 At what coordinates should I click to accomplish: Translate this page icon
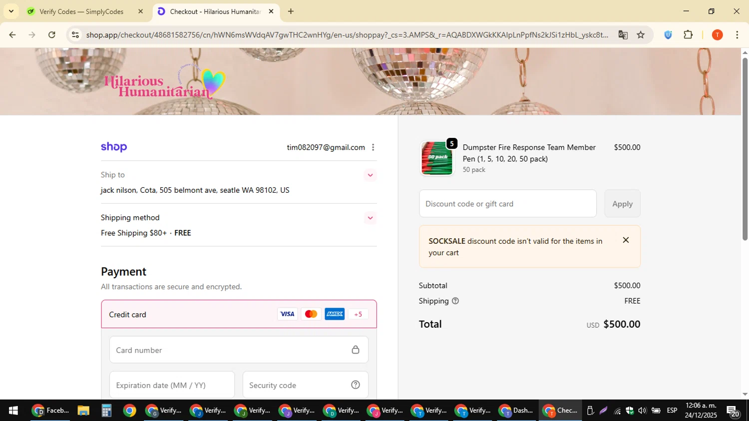(x=623, y=35)
